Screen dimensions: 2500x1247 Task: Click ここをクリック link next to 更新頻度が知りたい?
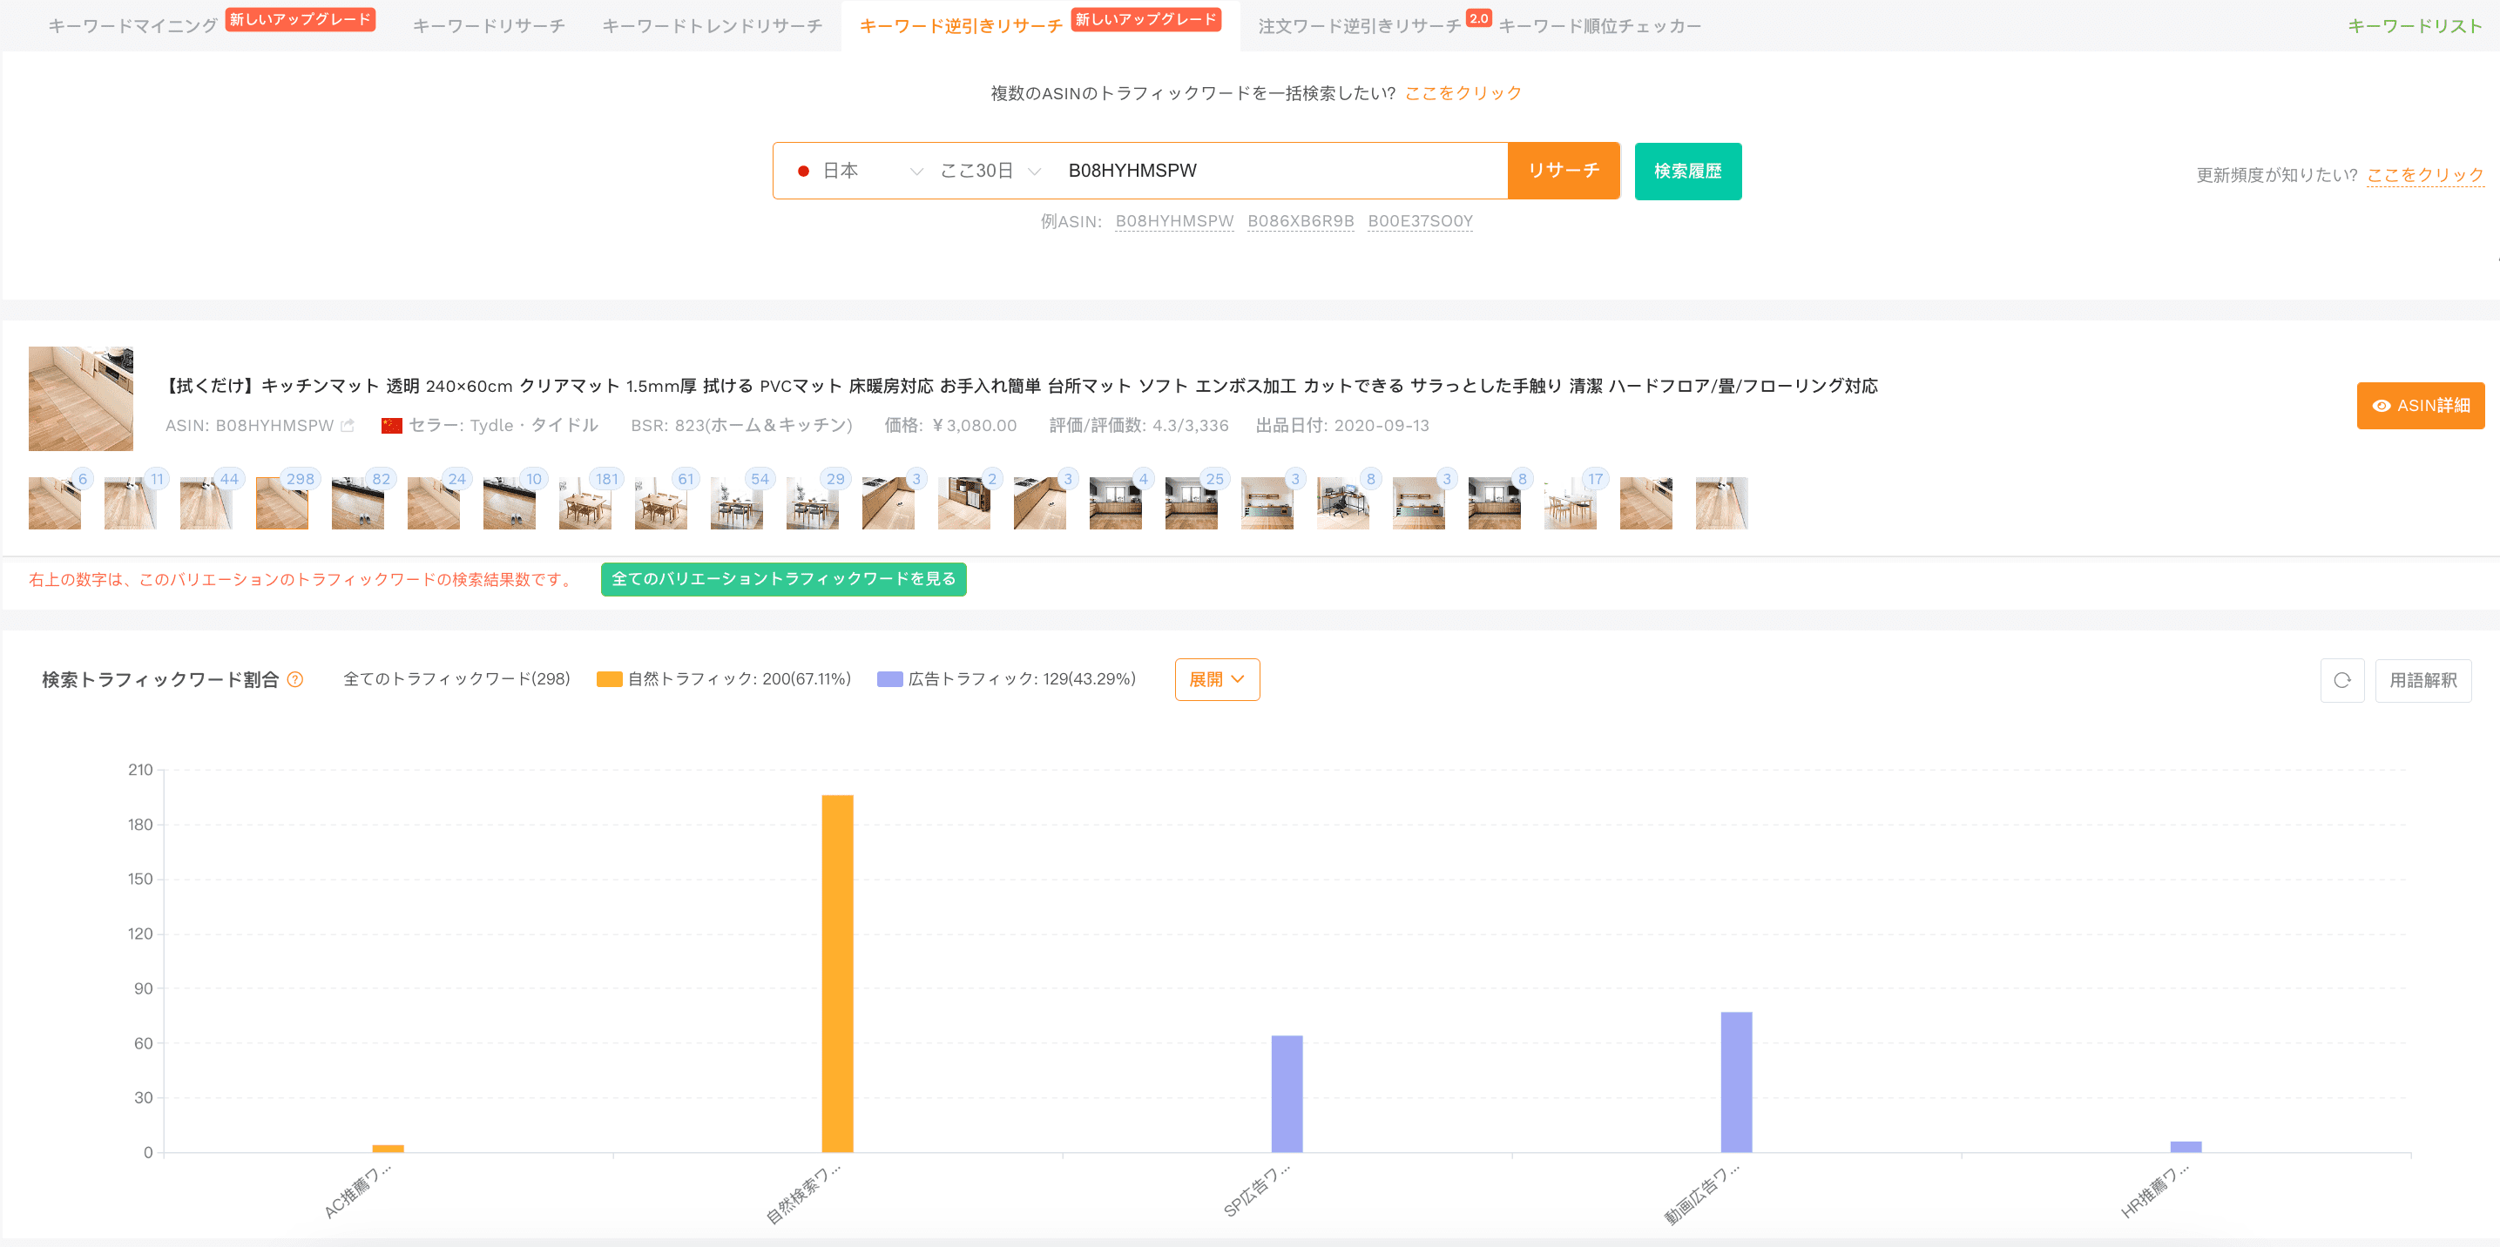[x=2425, y=175]
